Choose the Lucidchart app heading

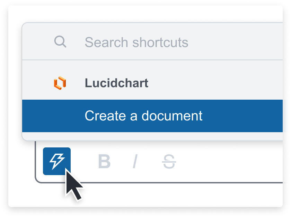coord(116,83)
